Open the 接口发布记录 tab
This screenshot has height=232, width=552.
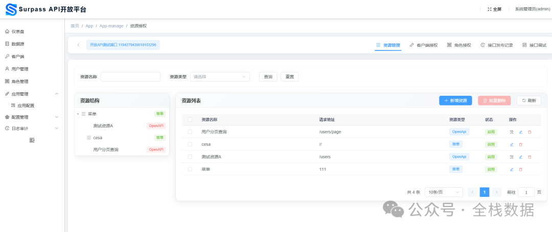tap(497, 45)
